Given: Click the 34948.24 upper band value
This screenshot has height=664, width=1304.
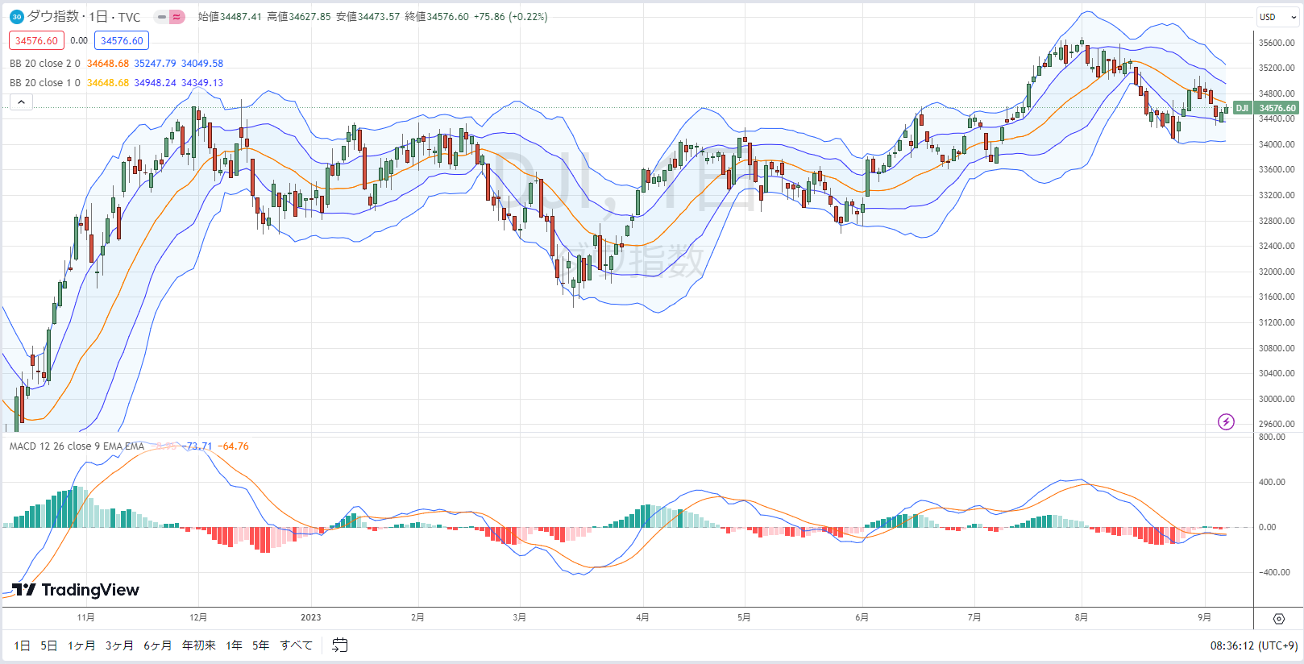Looking at the screenshot, I should [x=155, y=83].
